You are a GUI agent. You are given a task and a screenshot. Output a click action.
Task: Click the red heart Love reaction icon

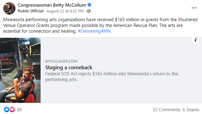coord(12,109)
